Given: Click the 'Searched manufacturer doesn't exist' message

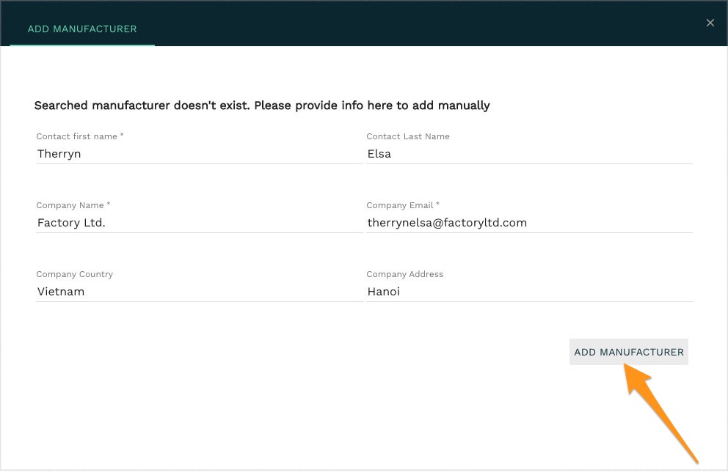Looking at the screenshot, I should [262, 106].
